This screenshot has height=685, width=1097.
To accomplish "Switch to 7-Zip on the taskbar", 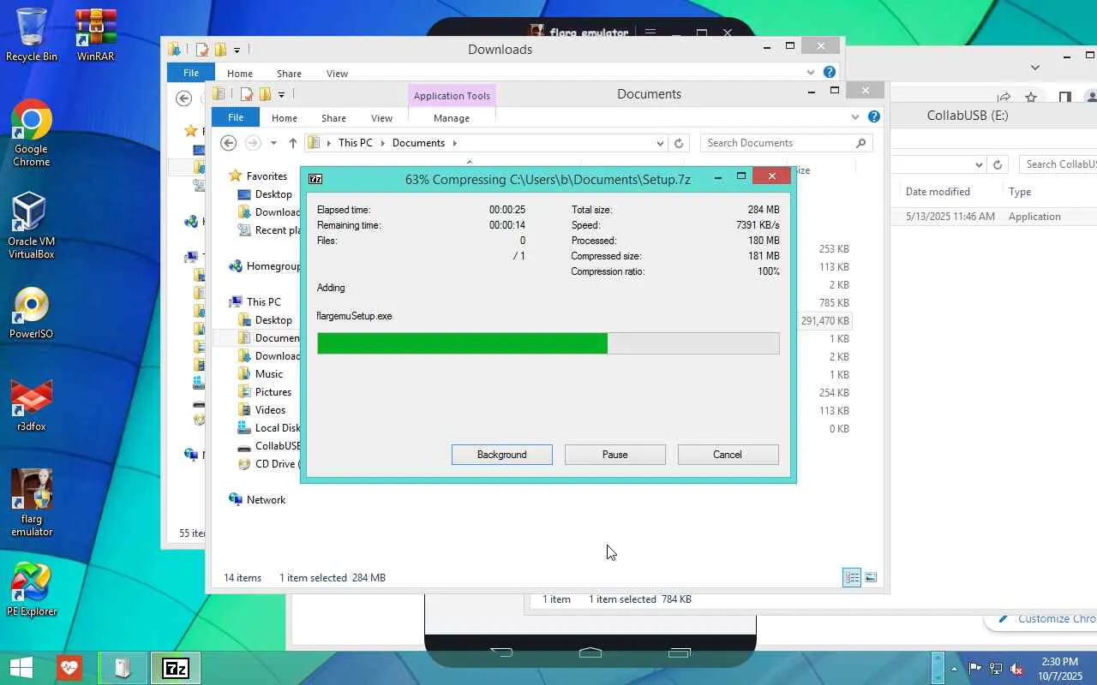I will tap(176, 668).
